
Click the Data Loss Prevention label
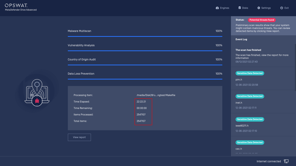(x=81, y=73)
